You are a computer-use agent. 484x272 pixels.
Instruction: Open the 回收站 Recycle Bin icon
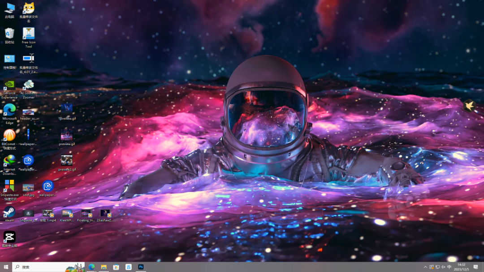(x=9, y=36)
